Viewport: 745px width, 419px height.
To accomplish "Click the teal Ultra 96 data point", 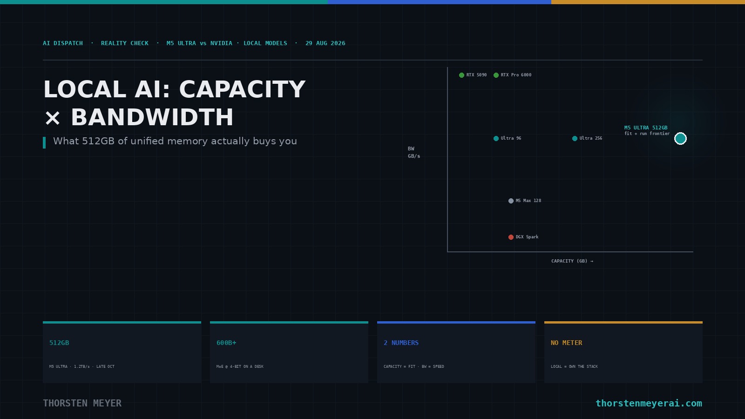I will [x=496, y=138].
